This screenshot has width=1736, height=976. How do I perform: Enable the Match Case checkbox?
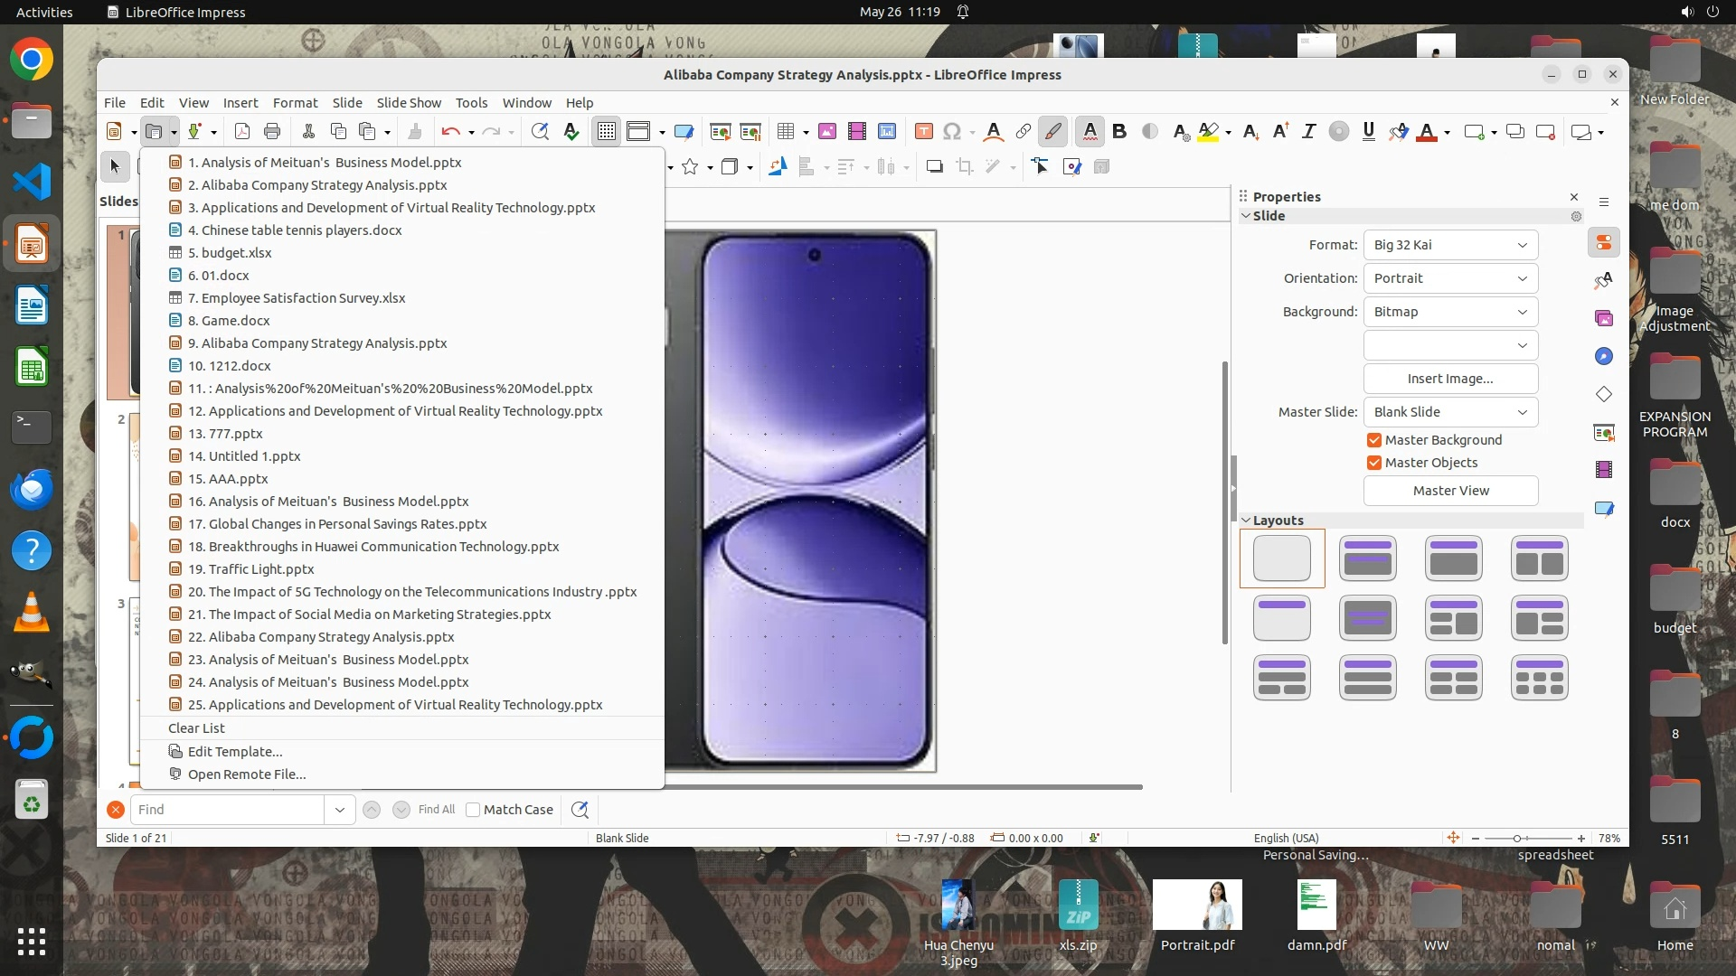point(473,810)
